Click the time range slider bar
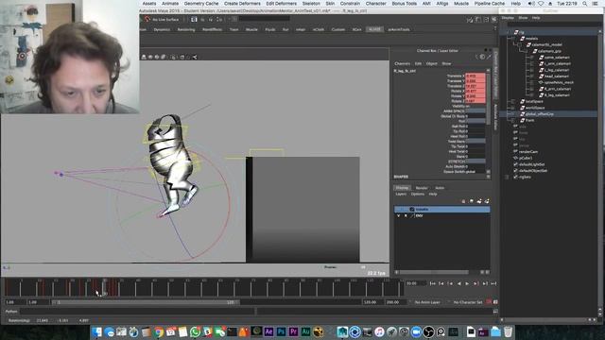605x340 pixels. tap(146, 302)
